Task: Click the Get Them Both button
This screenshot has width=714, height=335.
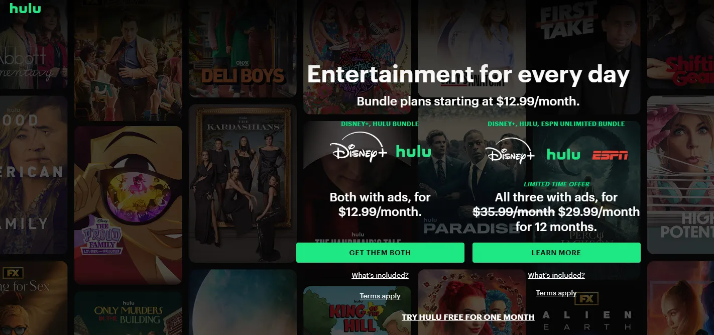Action: tap(380, 253)
